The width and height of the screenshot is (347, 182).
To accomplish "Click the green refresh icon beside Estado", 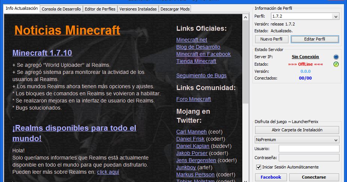I will pos(336,64).
